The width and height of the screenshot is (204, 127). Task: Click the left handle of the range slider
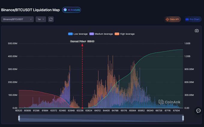tap(19, 118)
